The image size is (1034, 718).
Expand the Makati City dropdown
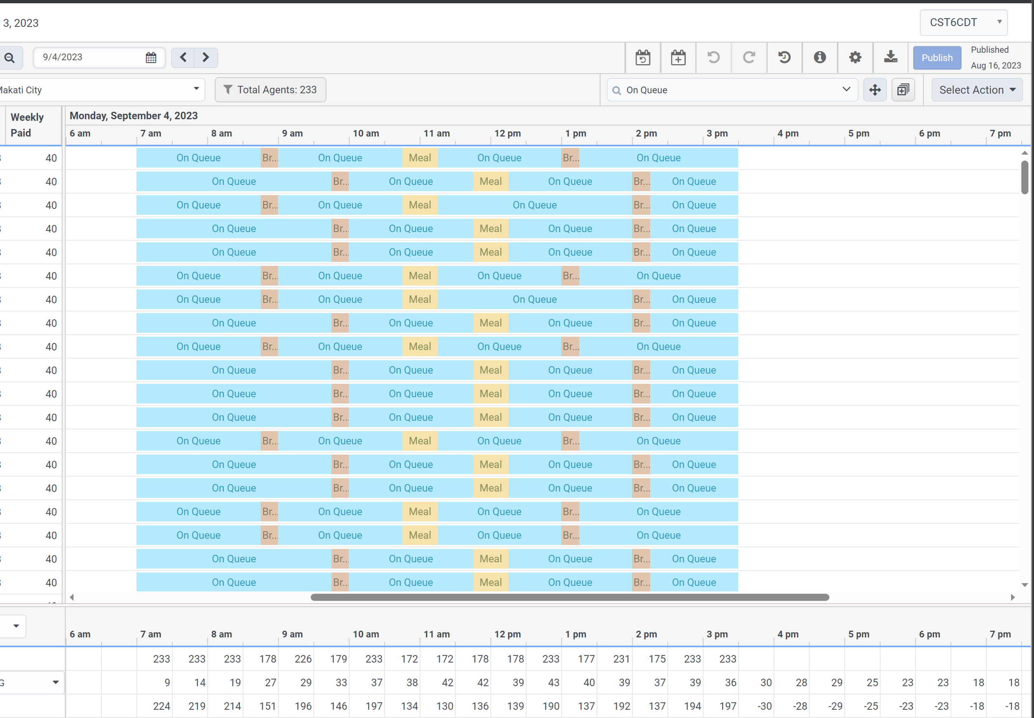(101, 90)
